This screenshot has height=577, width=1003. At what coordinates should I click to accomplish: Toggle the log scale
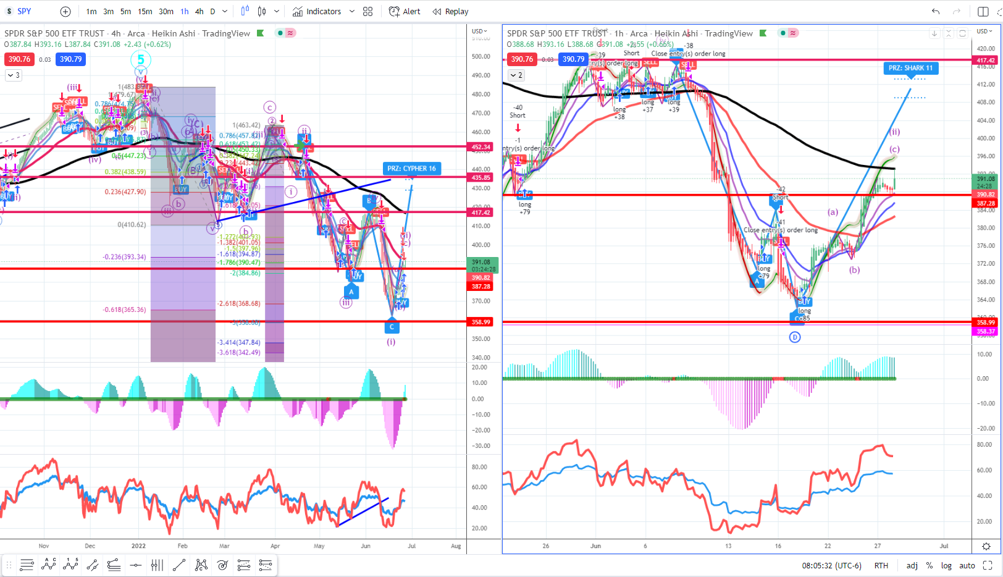[x=946, y=565]
